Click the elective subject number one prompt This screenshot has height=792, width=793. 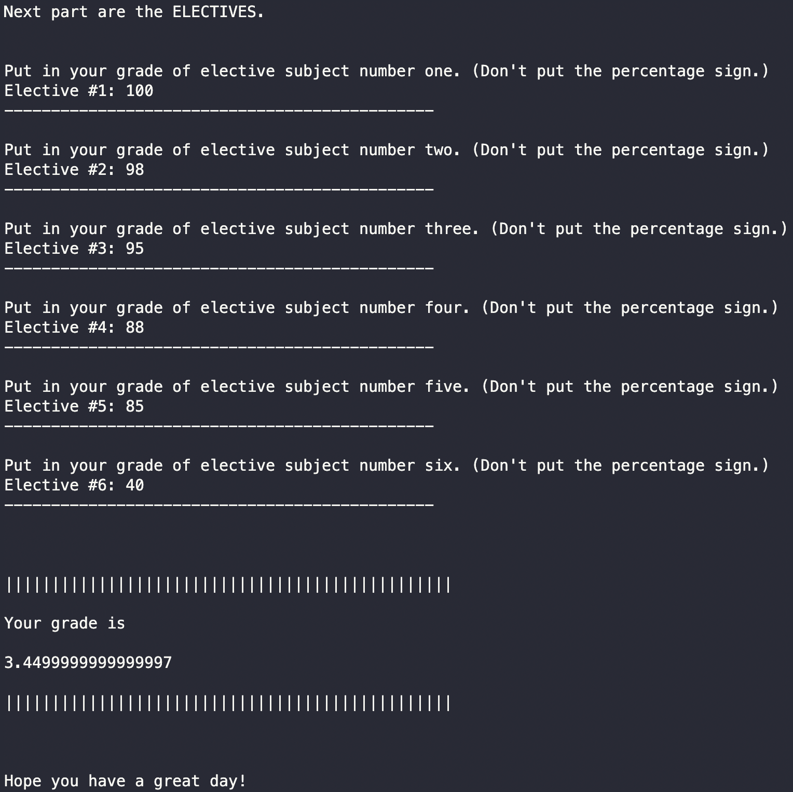pos(387,72)
